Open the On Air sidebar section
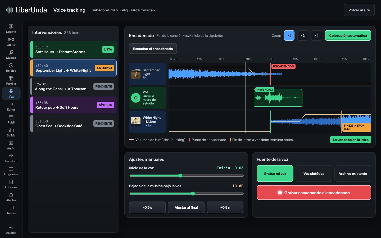The width and height of the screenshot is (381, 238). pyautogui.click(x=11, y=42)
